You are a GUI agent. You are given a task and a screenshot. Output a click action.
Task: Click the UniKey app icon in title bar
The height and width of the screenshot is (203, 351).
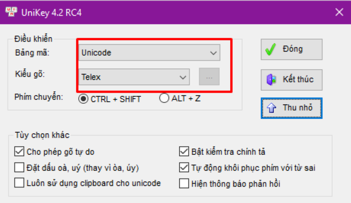(10, 13)
